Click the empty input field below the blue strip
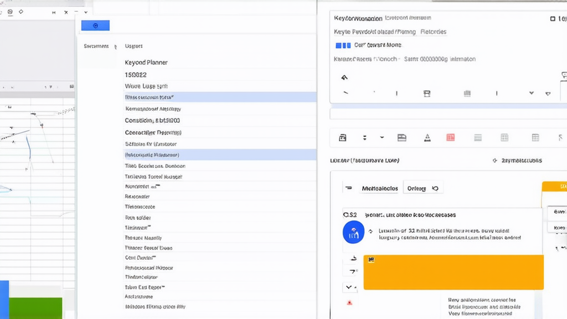Viewport: 567px width, 319px height. (448, 114)
